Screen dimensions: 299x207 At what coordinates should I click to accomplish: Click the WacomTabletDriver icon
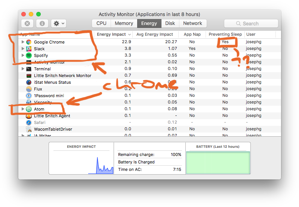coord(29,129)
